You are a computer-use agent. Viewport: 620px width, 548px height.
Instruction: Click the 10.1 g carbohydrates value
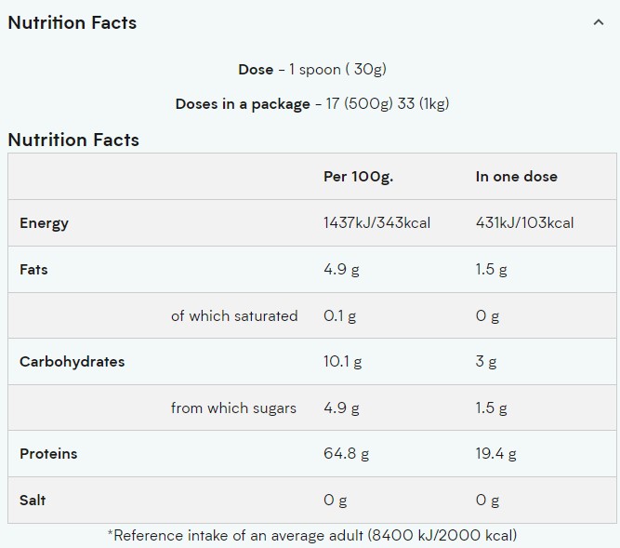(342, 362)
